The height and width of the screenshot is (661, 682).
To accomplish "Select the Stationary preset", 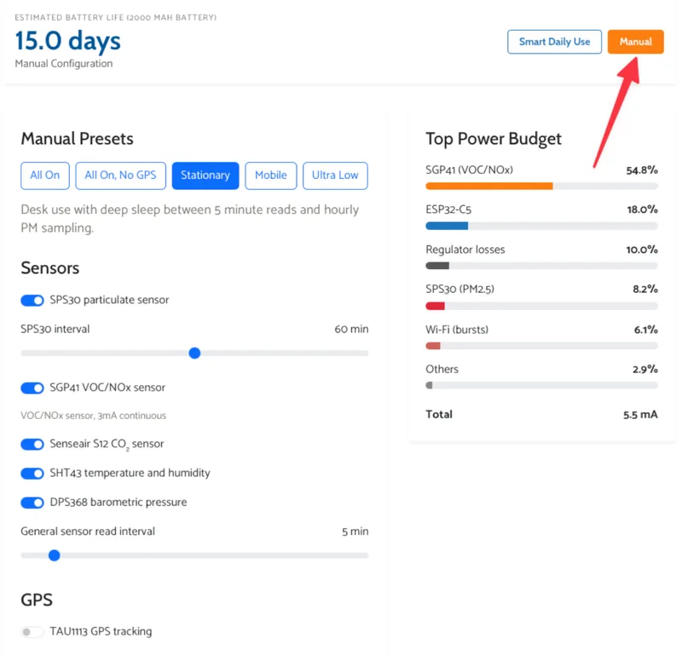I will coord(205,175).
